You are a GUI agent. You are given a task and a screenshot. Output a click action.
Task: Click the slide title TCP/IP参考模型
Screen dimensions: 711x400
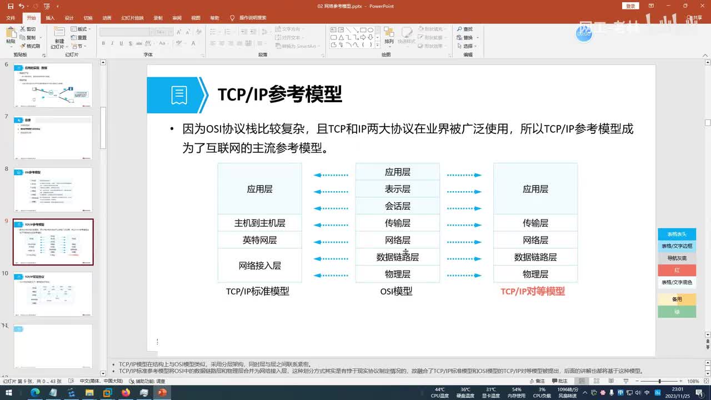[279, 94]
